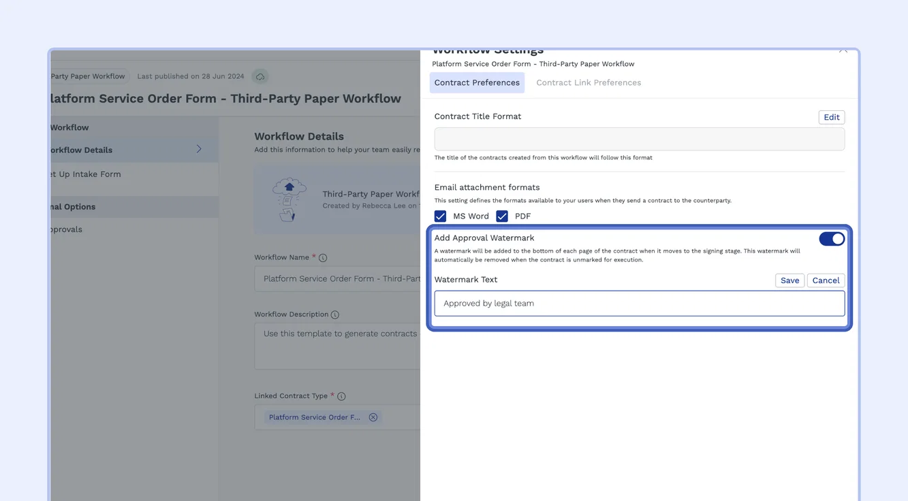
Task: Click the 'Workflow Details' heading
Action: 299,136
